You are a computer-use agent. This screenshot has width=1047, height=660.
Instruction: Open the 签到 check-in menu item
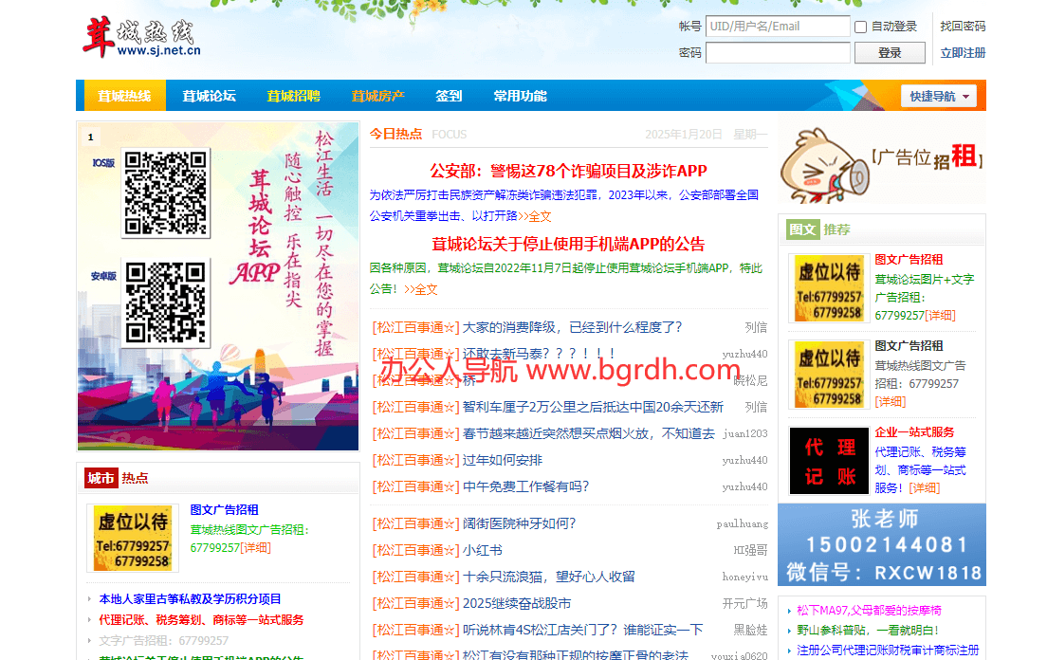pyautogui.click(x=449, y=96)
